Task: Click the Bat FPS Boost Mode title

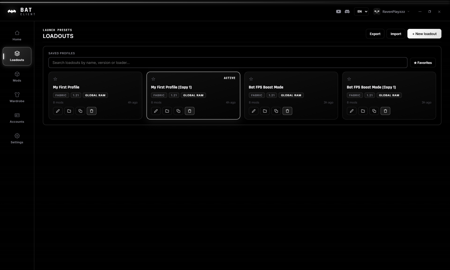Action: pos(266,87)
